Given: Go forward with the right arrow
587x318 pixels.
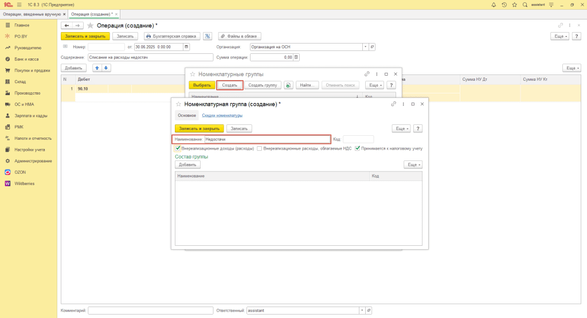Looking at the screenshot, I should (77, 25).
